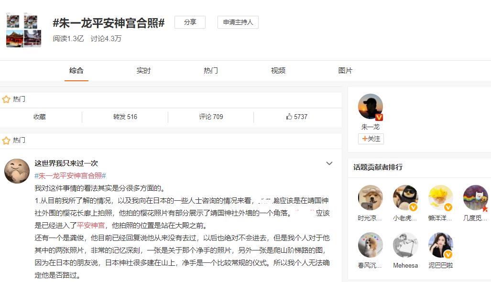Click the 分享 share button

coord(190,22)
